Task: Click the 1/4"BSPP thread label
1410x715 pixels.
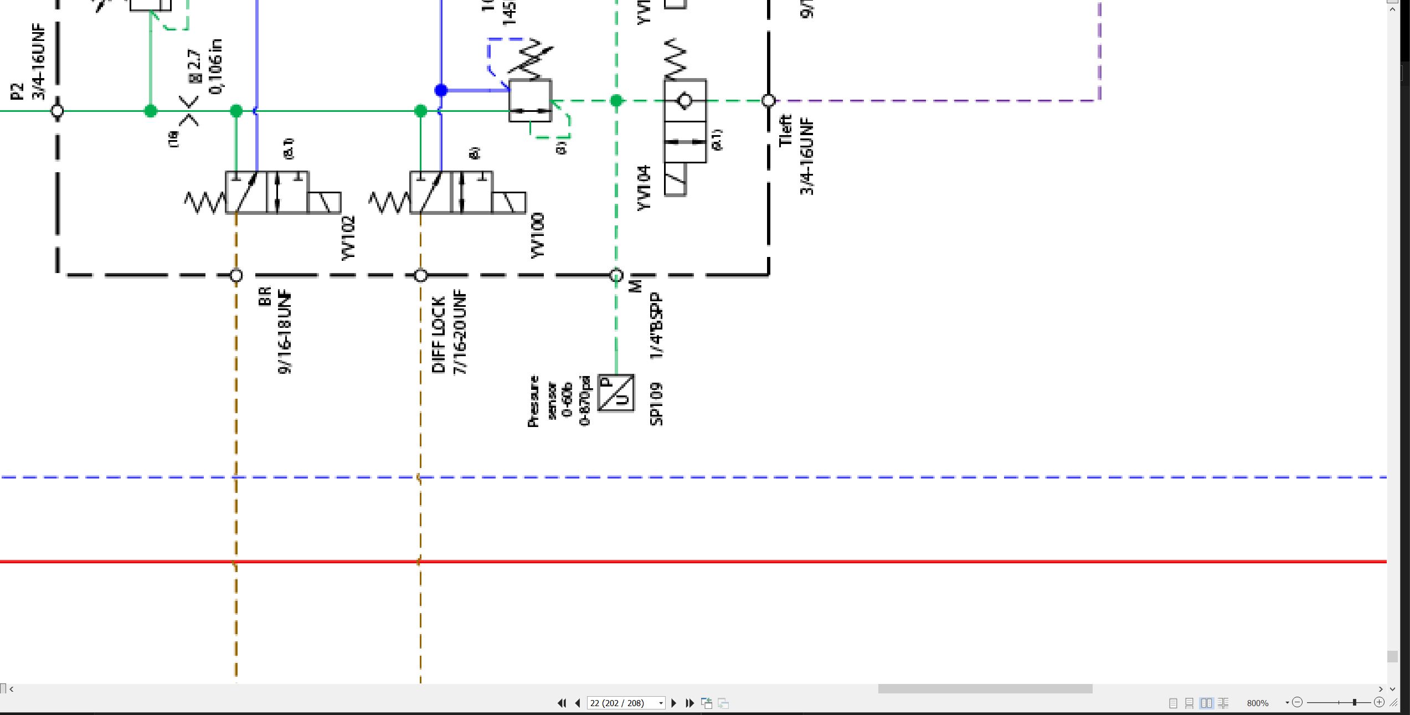Action: pos(656,326)
